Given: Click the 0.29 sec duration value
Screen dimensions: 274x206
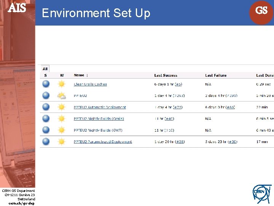Looking at the screenshot, I should [x=263, y=84].
